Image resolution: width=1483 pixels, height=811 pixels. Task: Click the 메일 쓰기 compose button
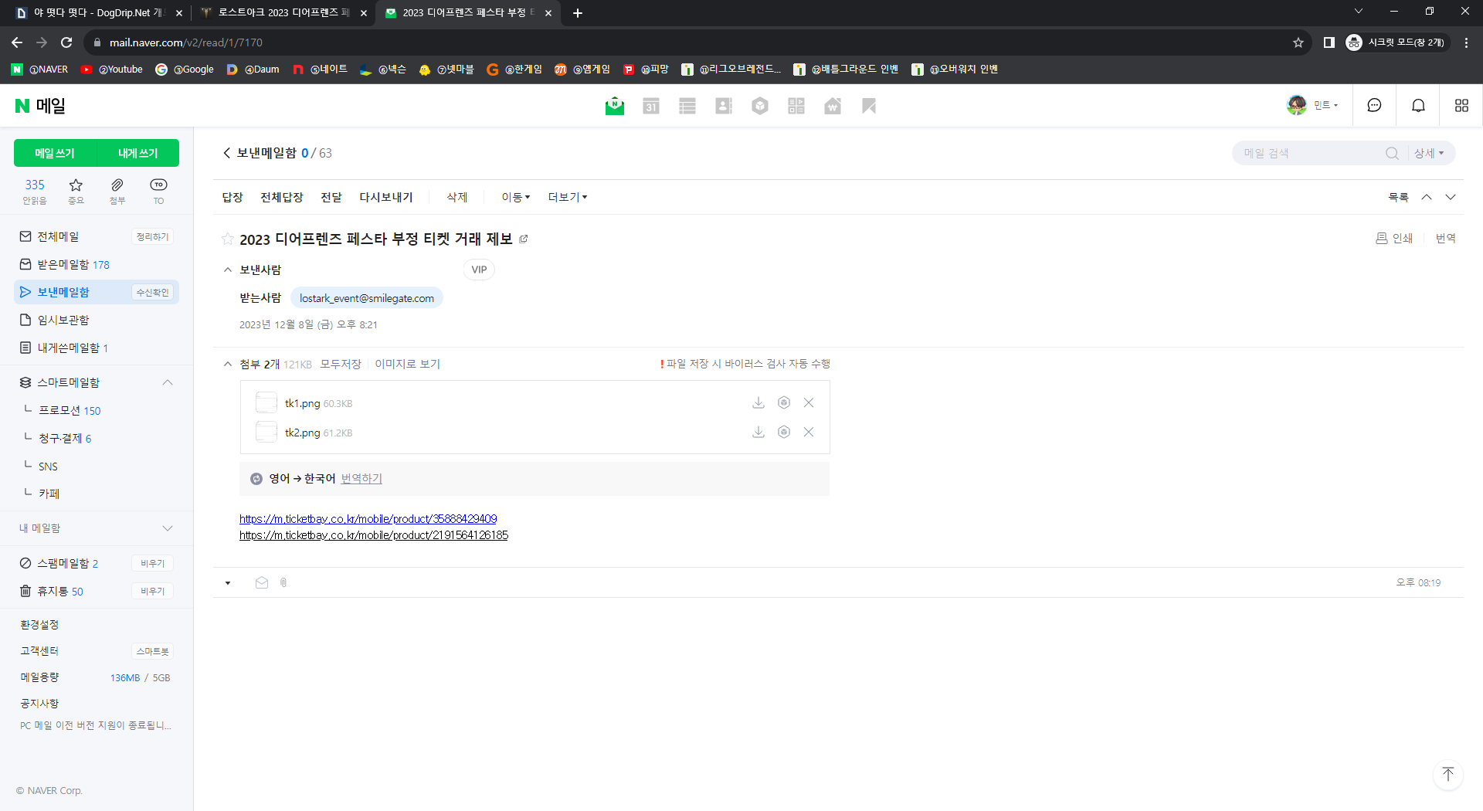pos(55,153)
